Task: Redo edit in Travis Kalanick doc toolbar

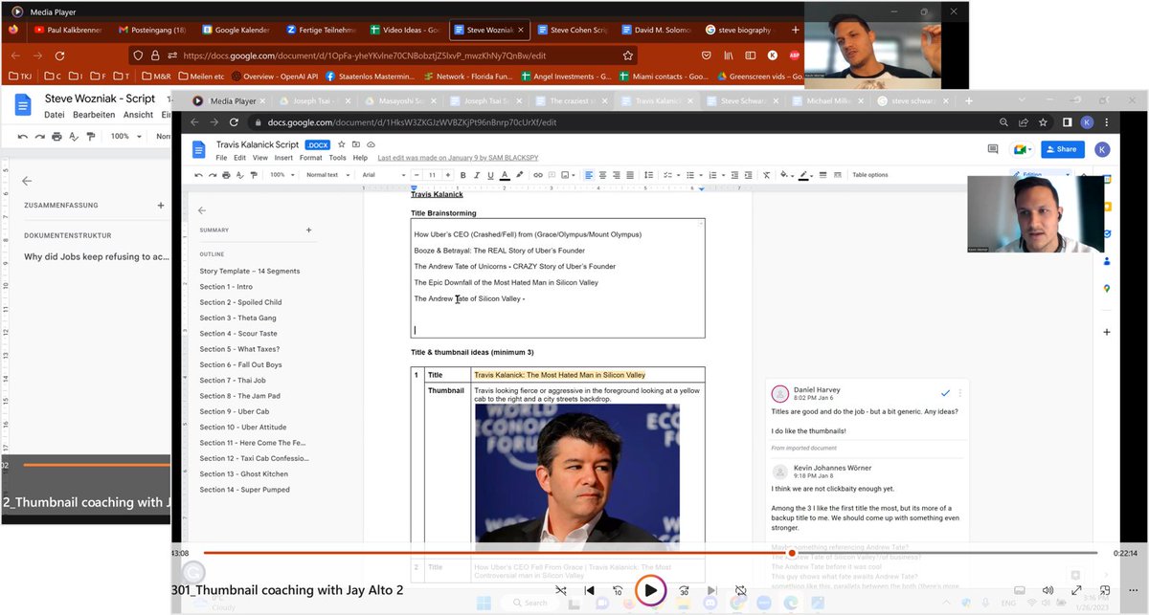Action: [x=213, y=175]
